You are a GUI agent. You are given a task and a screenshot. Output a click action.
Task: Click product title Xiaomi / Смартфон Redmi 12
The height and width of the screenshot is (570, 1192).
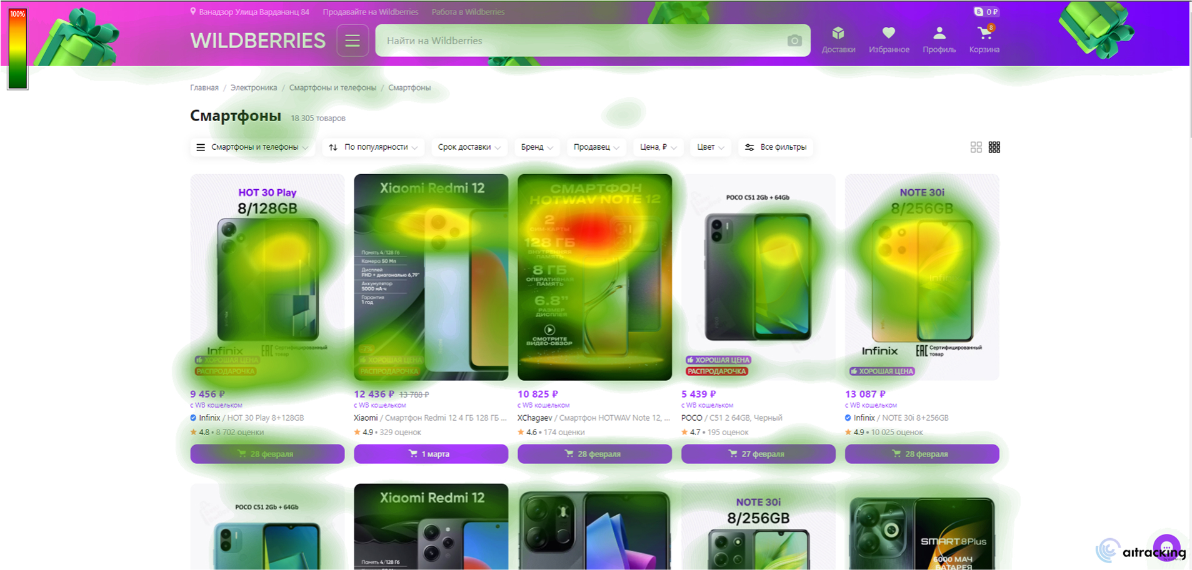tap(430, 418)
